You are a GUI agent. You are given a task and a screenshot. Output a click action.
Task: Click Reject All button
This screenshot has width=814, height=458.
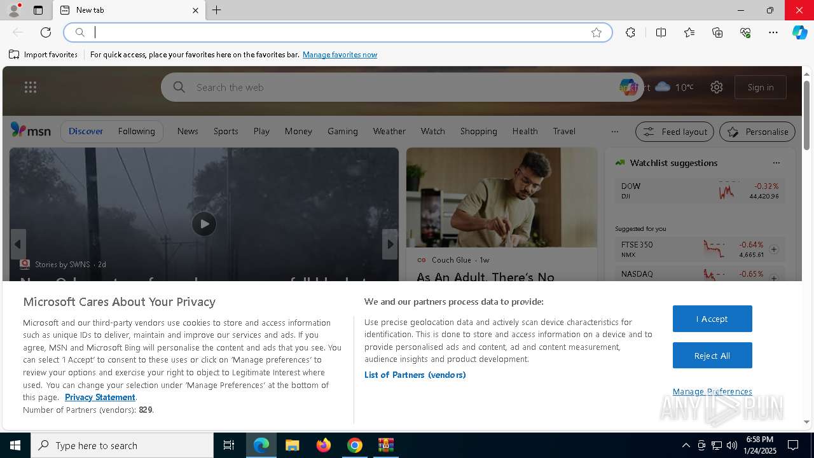click(x=712, y=356)
